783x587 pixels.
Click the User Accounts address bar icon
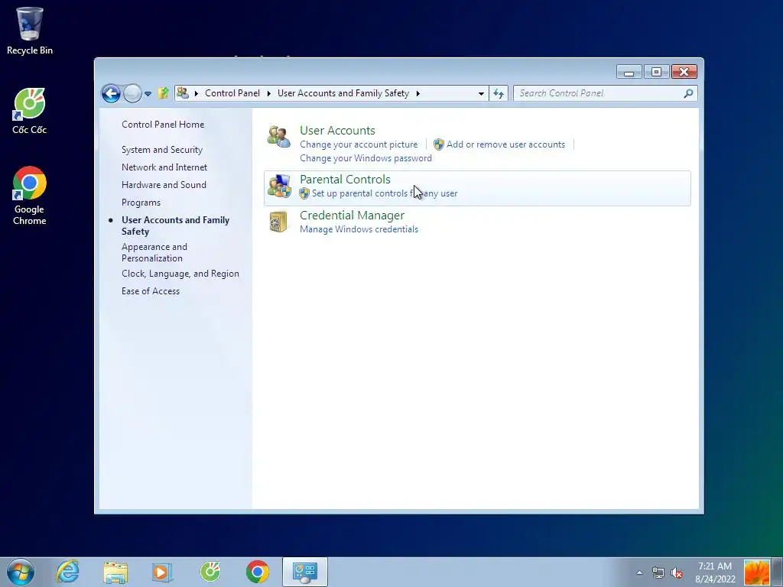[183, 93]
